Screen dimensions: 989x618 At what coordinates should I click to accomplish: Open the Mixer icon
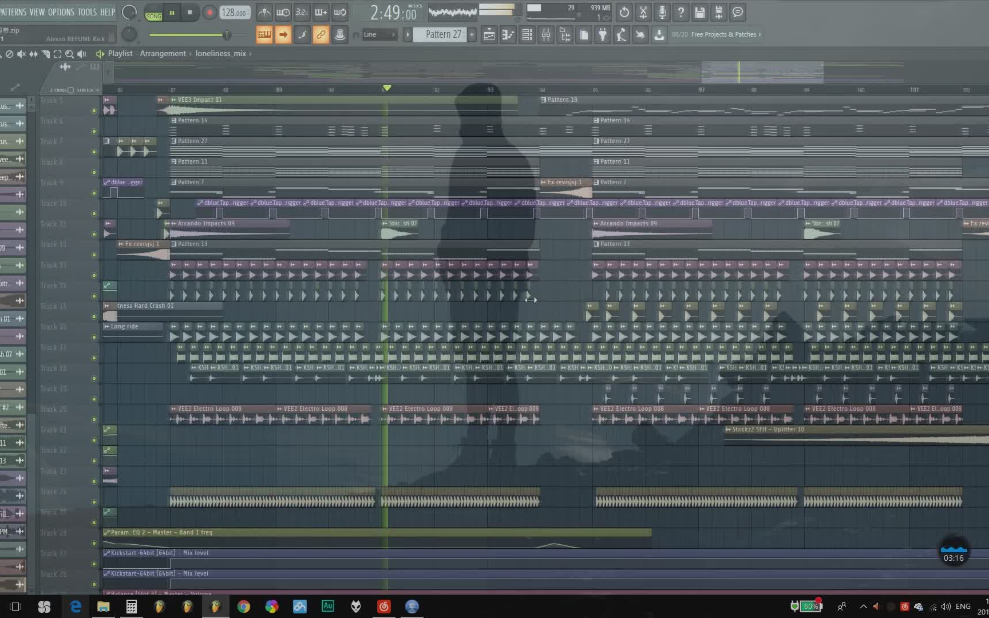coord(546,35)
